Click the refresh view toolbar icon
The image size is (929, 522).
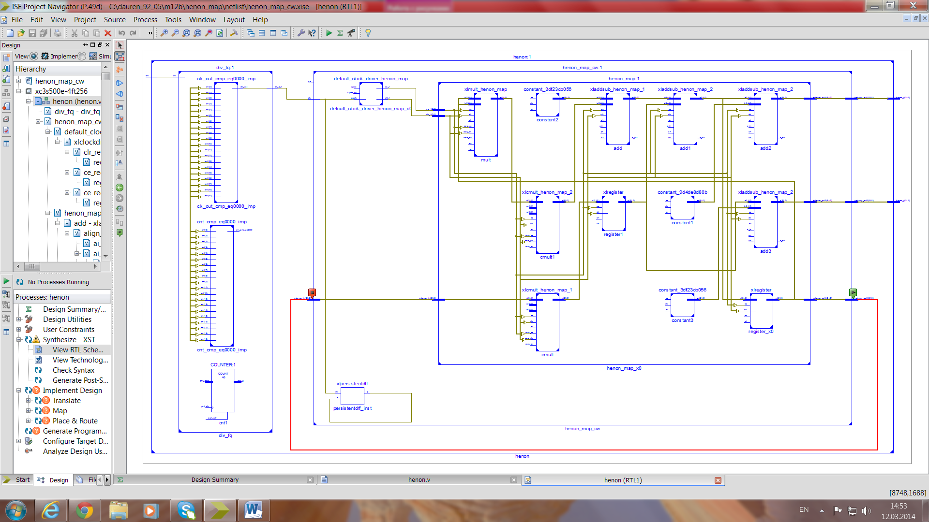point(220,33)
